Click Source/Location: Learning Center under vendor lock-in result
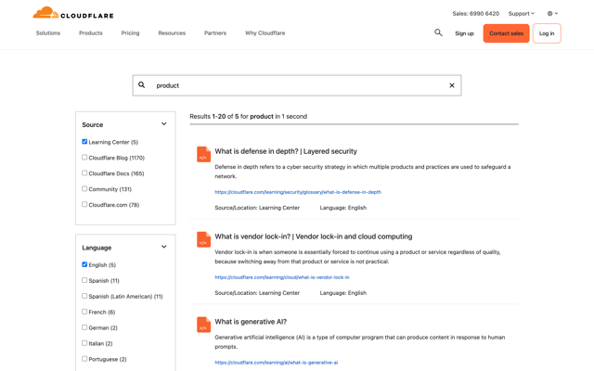 coord(257,293)
